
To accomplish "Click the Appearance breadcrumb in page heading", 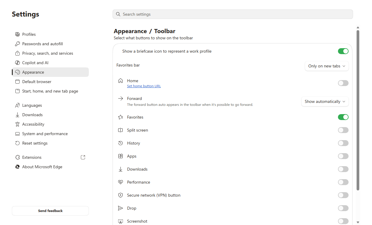I will [130, 31].
